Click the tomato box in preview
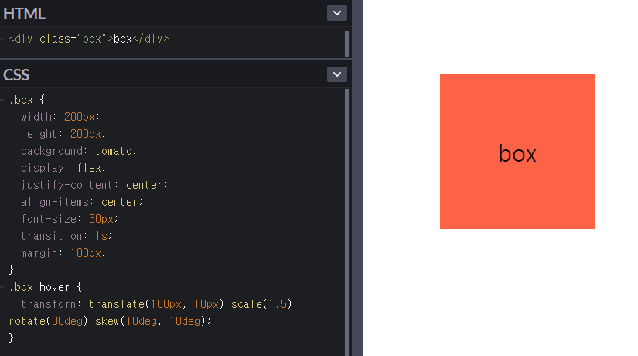This screenshot has height=356, width=638. (517, 152)
